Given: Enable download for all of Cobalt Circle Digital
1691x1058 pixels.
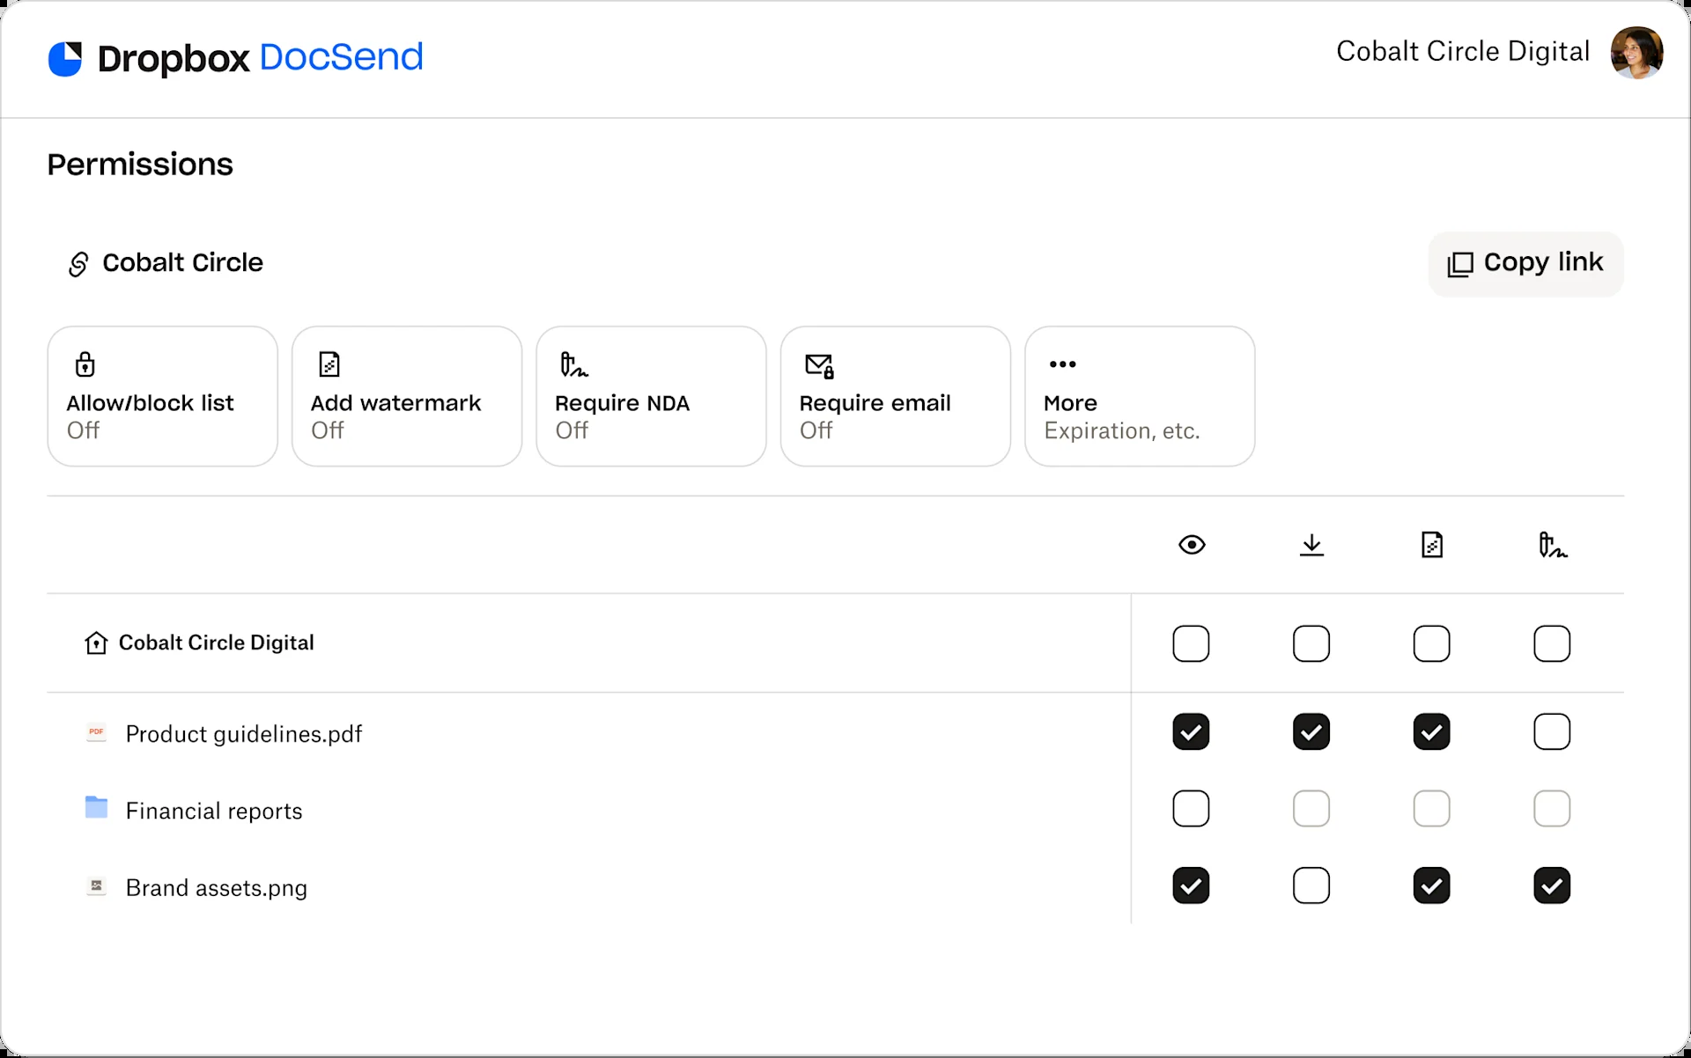Looking at the screenshot, I should pos(1311,643).
